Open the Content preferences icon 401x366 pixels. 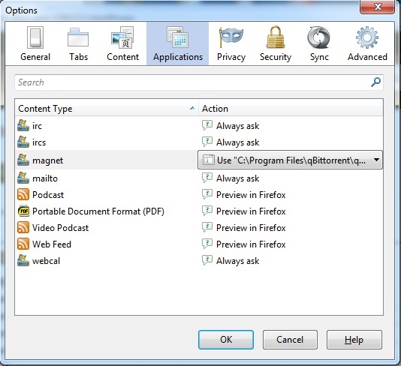coord(122,37)
